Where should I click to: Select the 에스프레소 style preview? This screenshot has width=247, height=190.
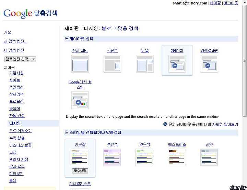coord(177,157)
